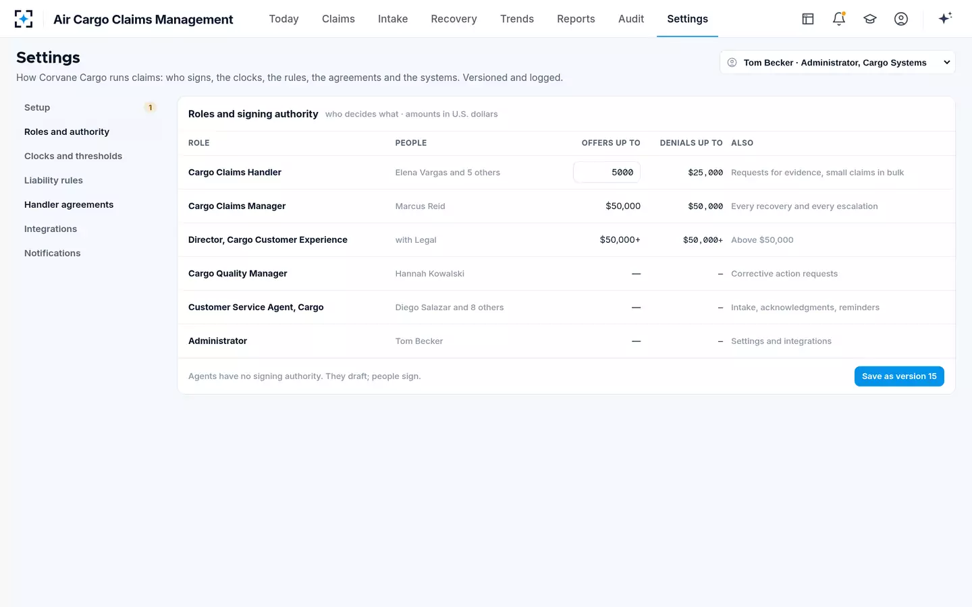
Task: Click Customer Service Agent, Cargo role
Action: click(x=256, y=307)
